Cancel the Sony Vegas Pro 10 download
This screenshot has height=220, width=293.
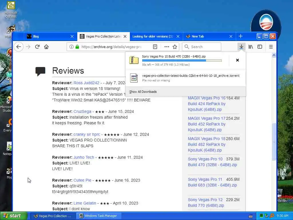(237, 60)
